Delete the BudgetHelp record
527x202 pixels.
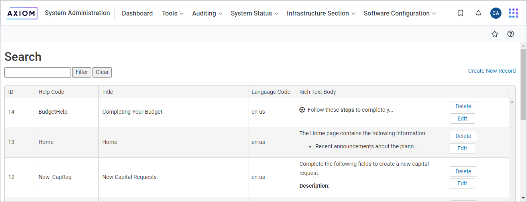(x=463, y=106)
